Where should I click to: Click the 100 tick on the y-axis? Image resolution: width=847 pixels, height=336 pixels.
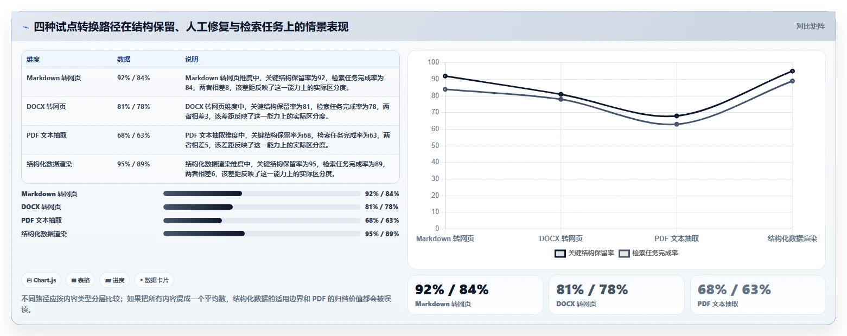433,62
